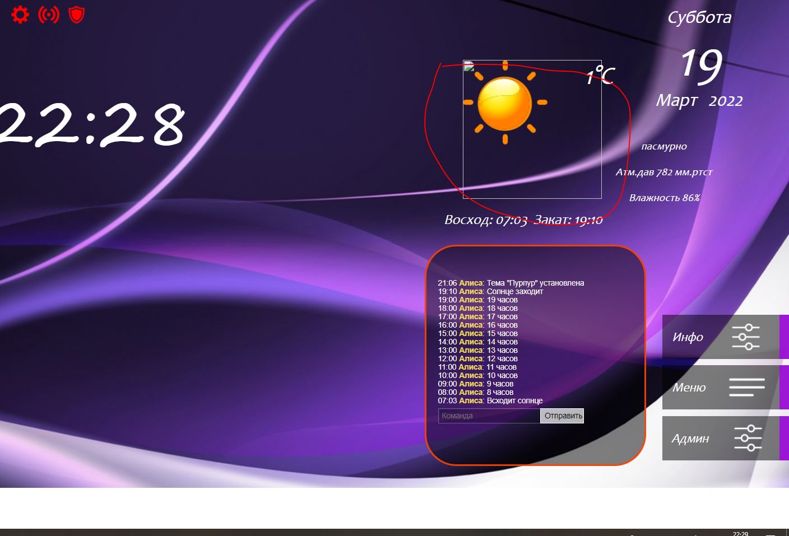789x536 pixels.
Task: Click the month label Март
Action: coord(677,100)
